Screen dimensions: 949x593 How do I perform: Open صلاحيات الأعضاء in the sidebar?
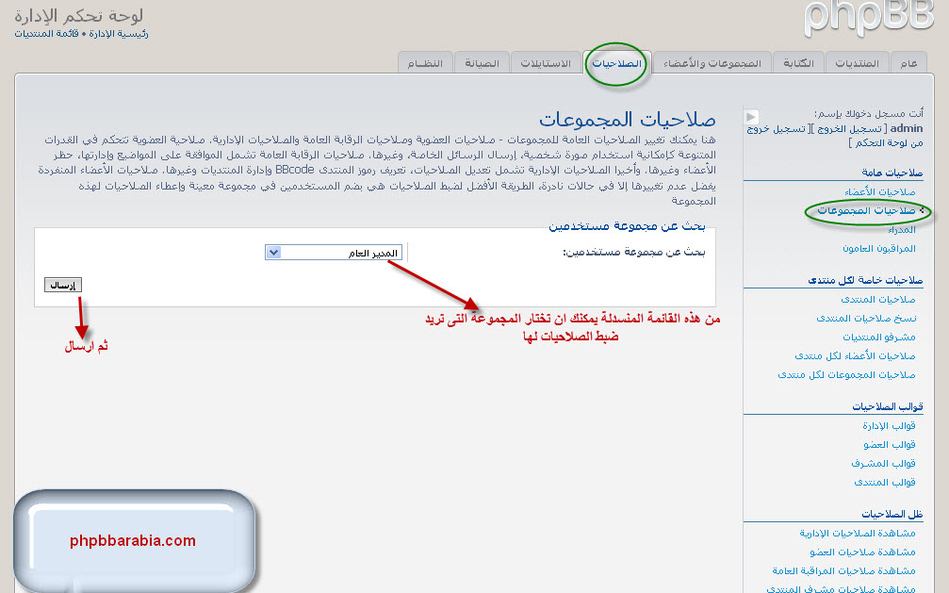pyautogui.click(x=880, y=192)
